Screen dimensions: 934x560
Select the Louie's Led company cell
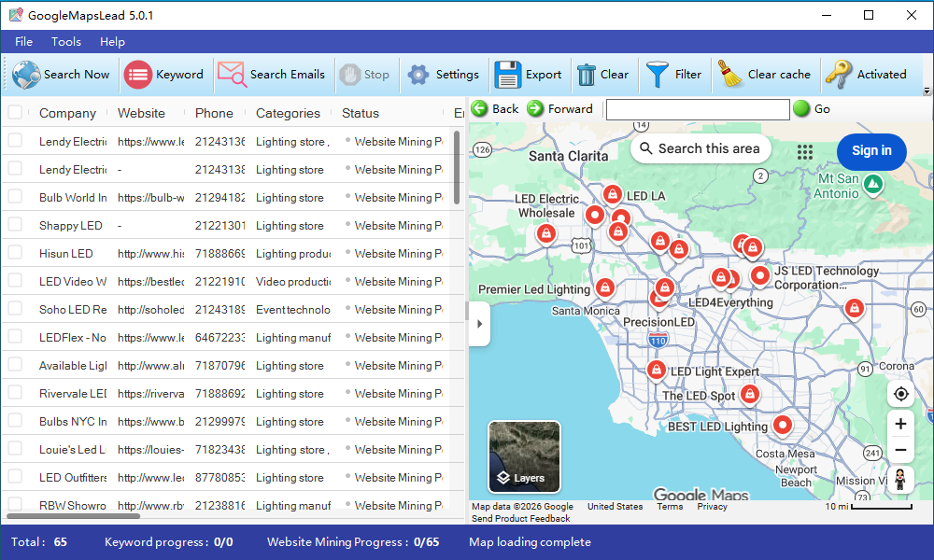pos(72,449)
